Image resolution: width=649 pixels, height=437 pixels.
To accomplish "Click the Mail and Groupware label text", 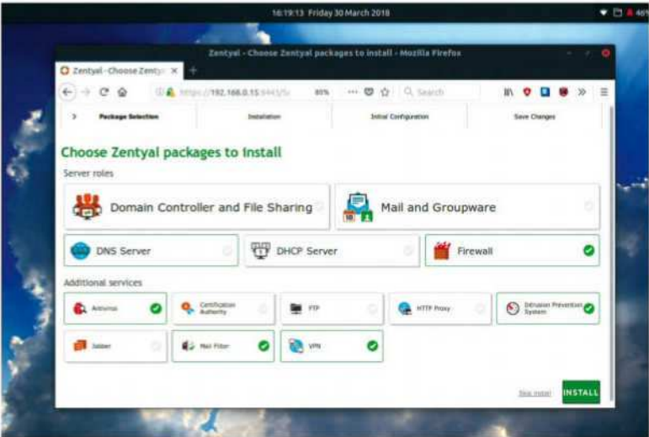I will (438, 207).
